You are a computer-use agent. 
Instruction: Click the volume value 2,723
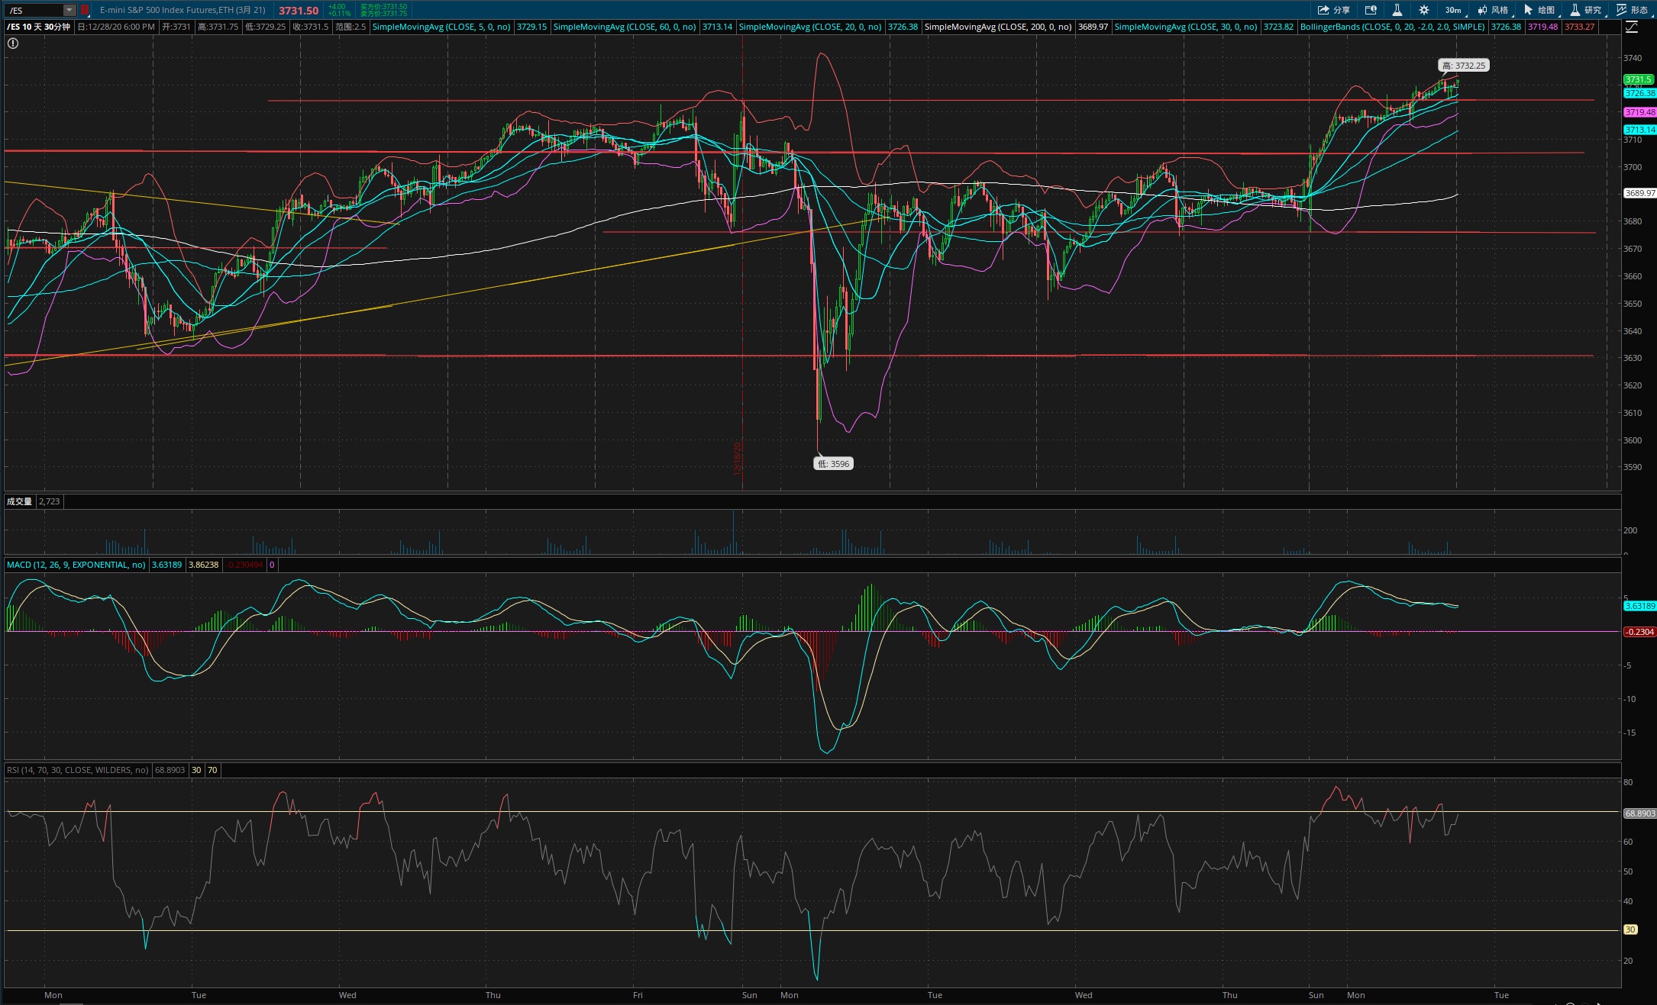pyautogui.click(x=49, y=501)
